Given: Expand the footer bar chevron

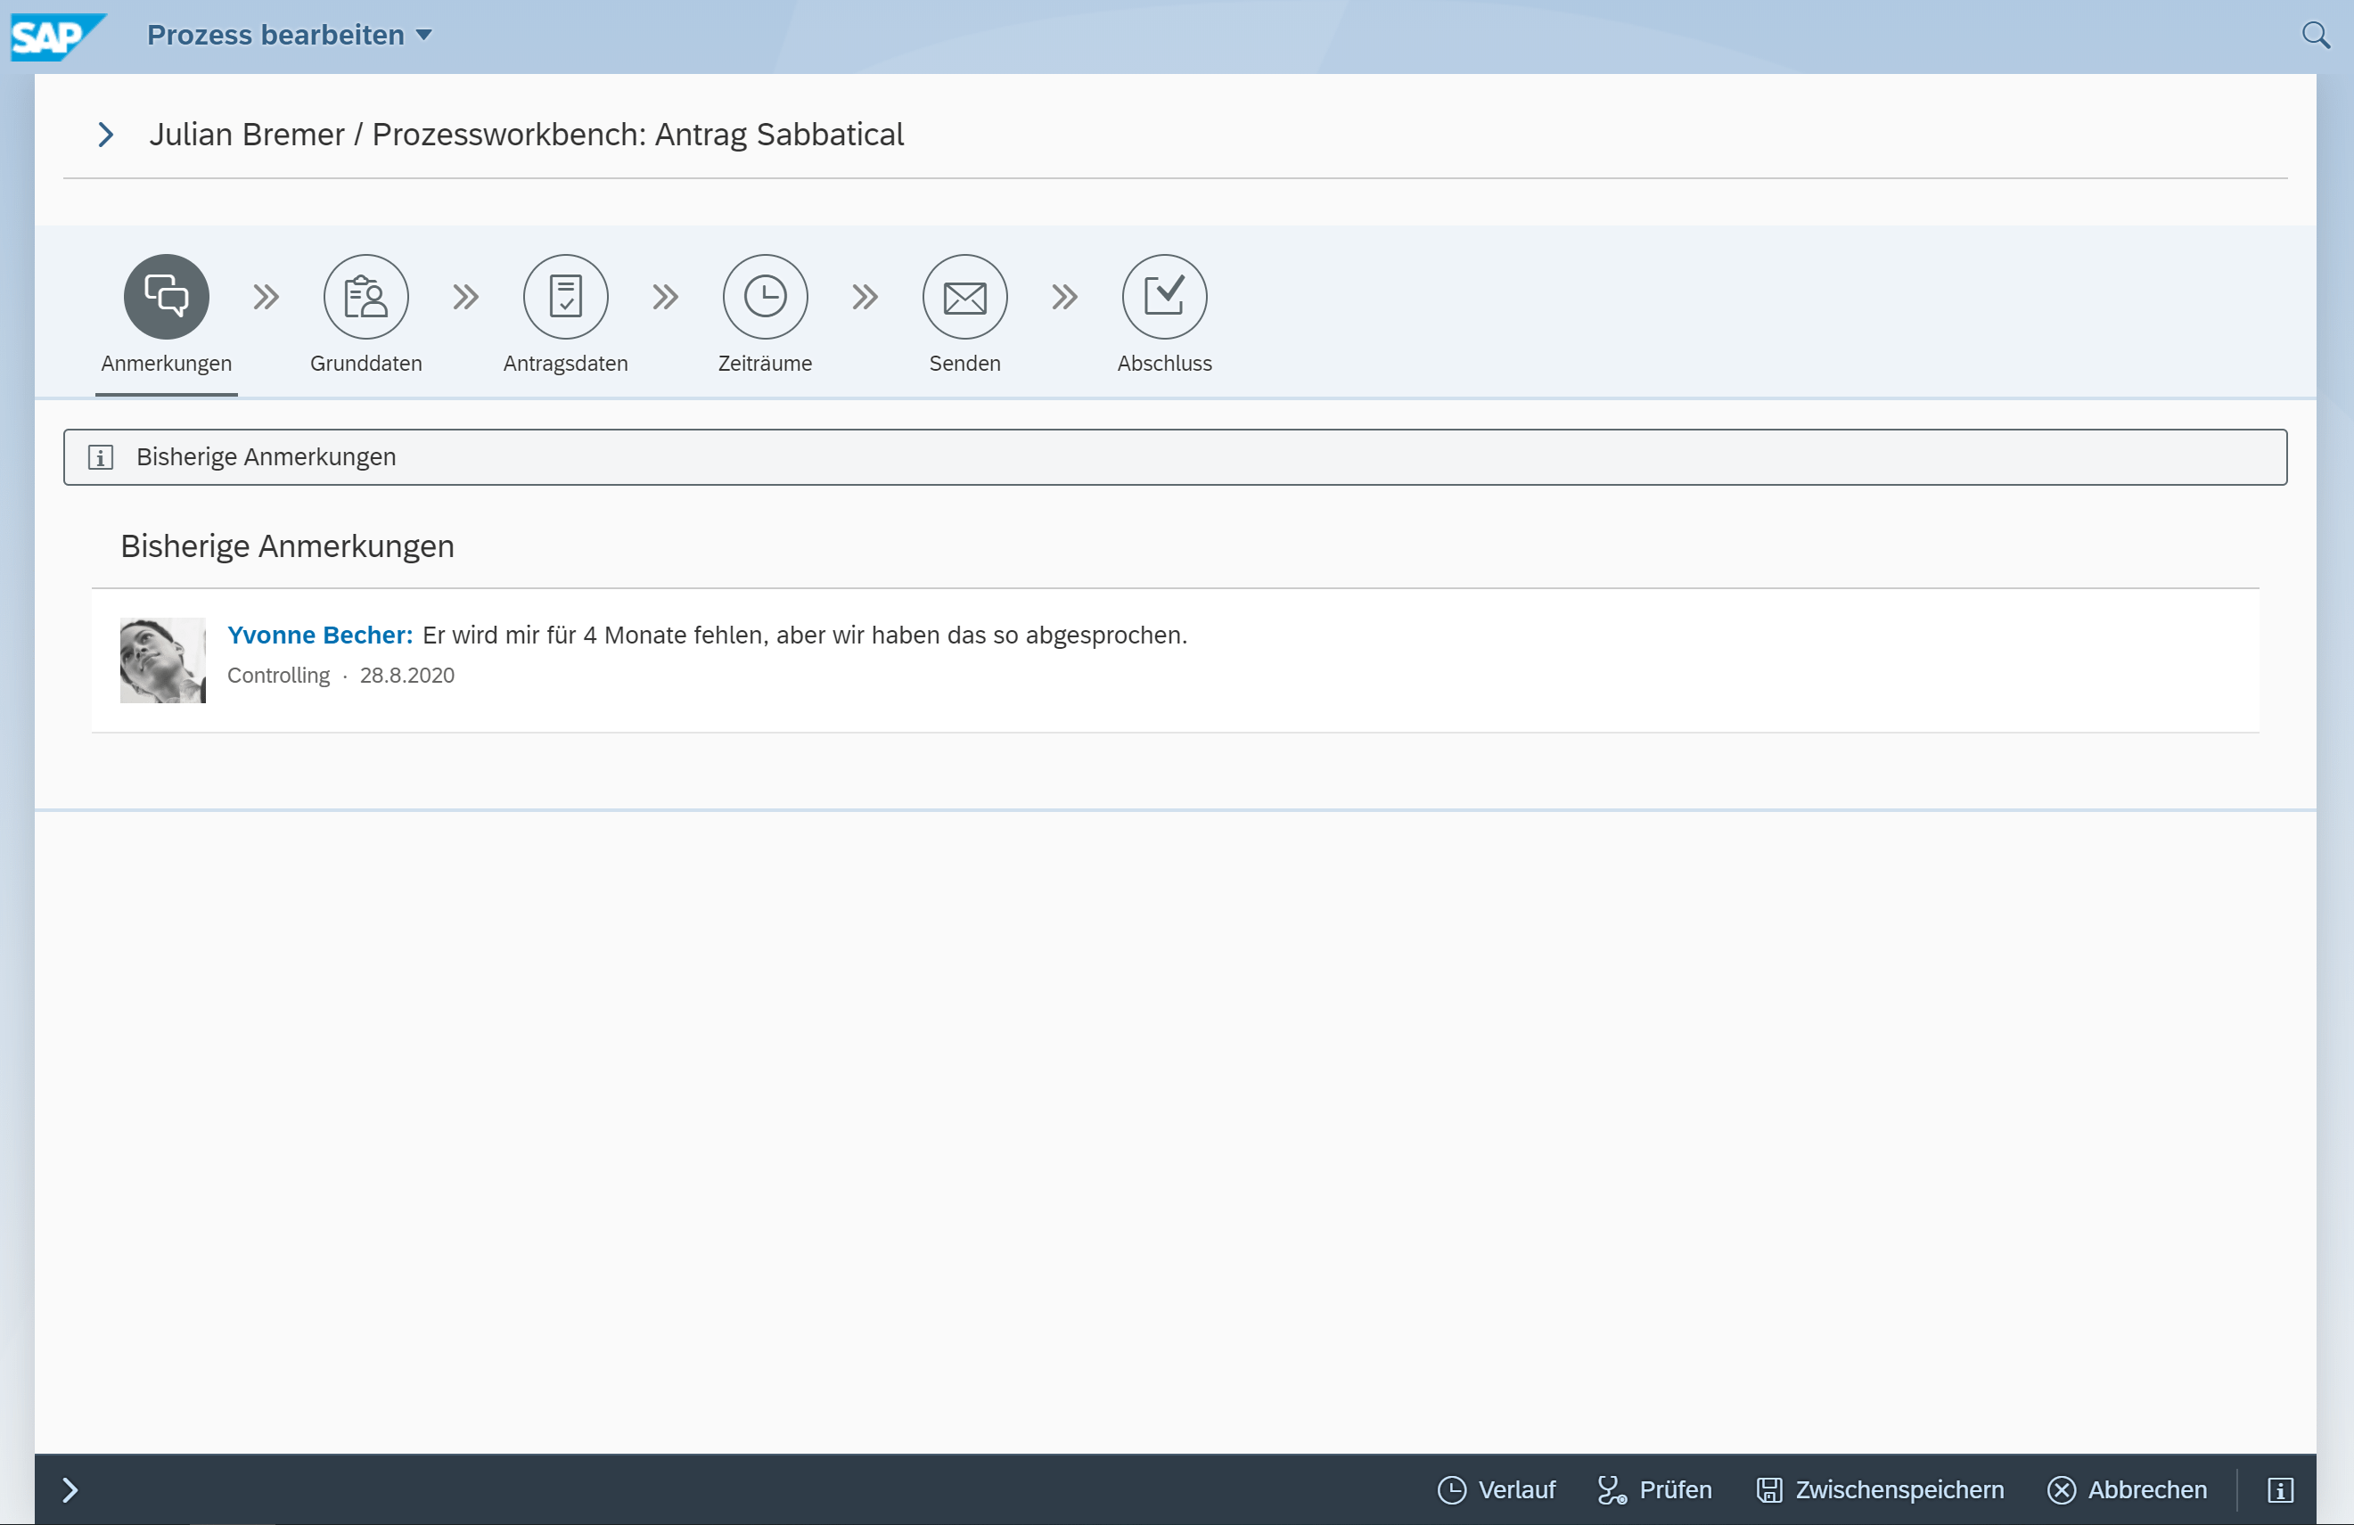Looking at the screenshot, I should (70, 1490).
